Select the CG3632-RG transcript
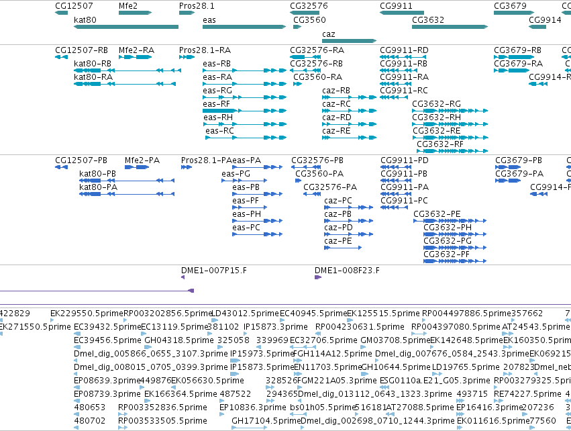 (x=450, y=111)
